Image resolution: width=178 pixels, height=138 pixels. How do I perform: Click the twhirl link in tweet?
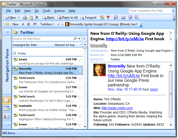pos(154,90)
